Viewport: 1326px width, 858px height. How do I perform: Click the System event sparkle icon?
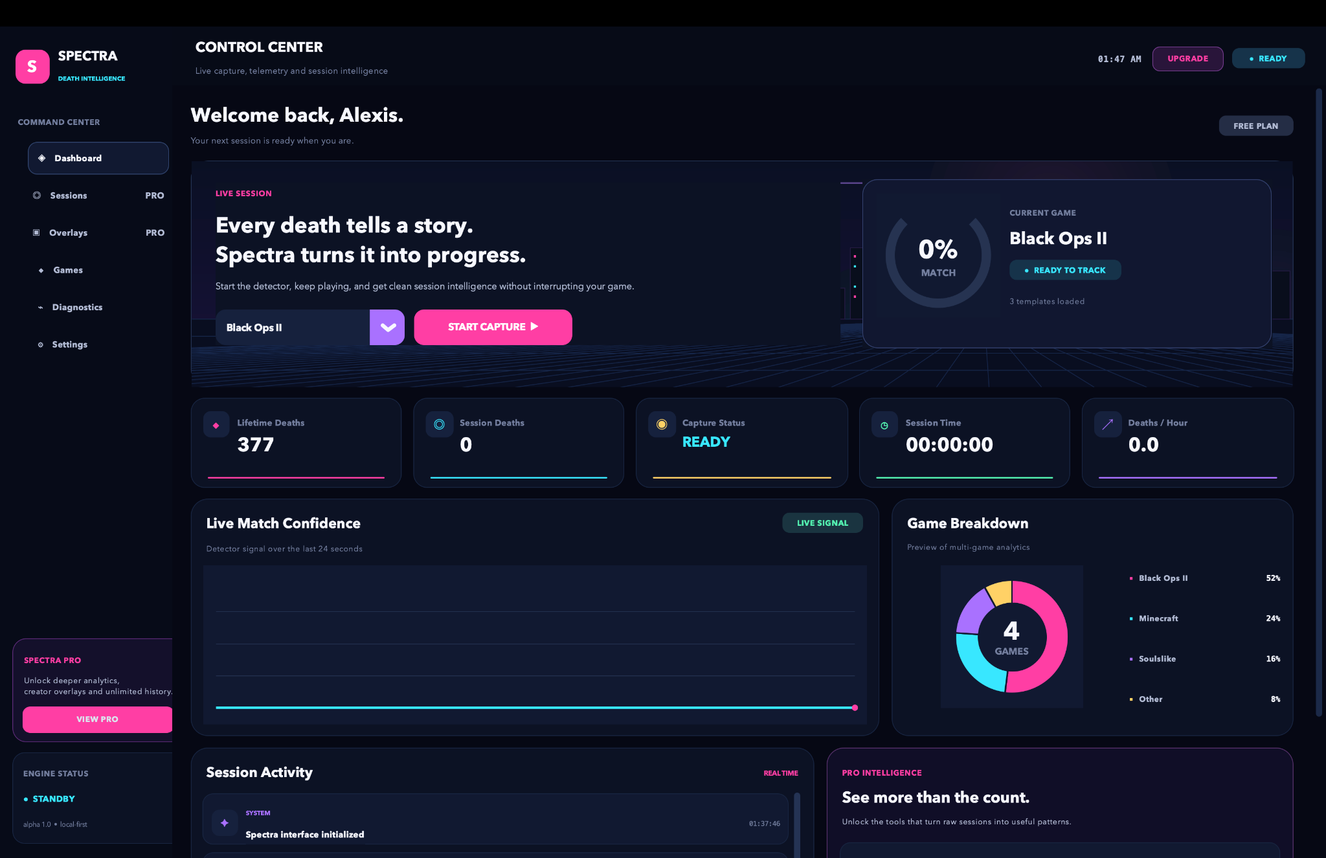click(x=225, y=823)
